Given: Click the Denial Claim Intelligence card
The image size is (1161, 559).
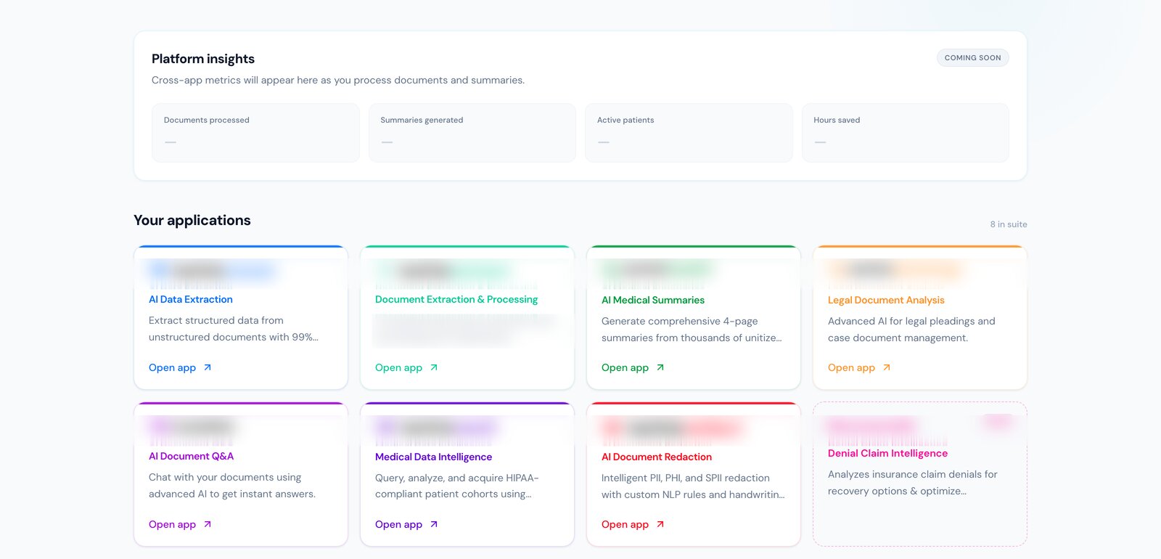Looking at the screenshot, I should click(x=920, y=474).
